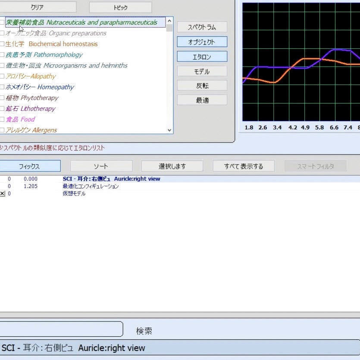This screenshot has height=360, width=360.
Task: Check the Homeopathy checkbox
Action: [2, 87]
